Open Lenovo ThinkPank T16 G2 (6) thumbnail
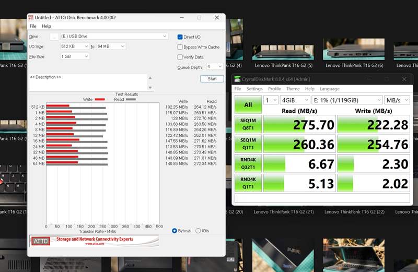This screenshot has height=272, width=418. 354,49
